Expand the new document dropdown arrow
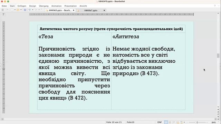 point(15,10)
